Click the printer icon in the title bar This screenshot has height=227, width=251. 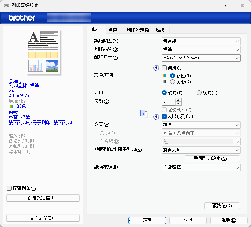(6, 6)
